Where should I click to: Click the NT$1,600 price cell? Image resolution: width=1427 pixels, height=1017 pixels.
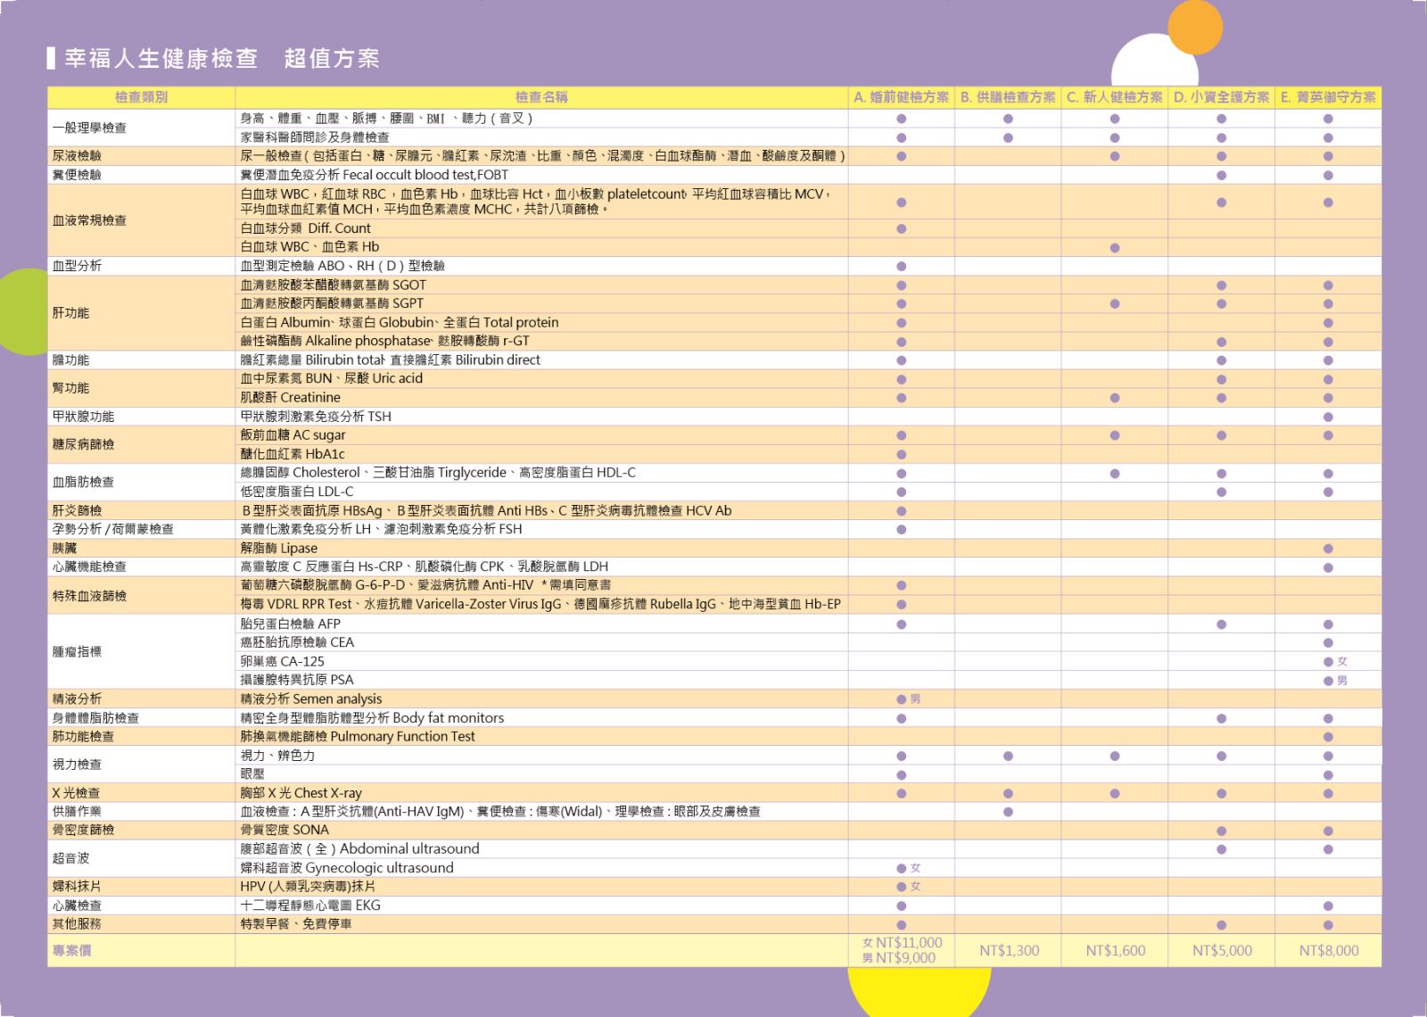coord(1115,951)
